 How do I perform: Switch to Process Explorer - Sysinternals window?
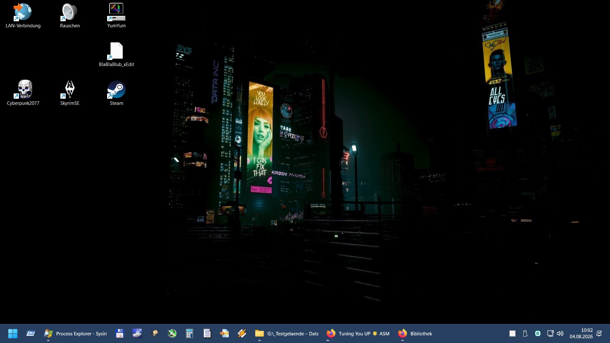point(76,333)
